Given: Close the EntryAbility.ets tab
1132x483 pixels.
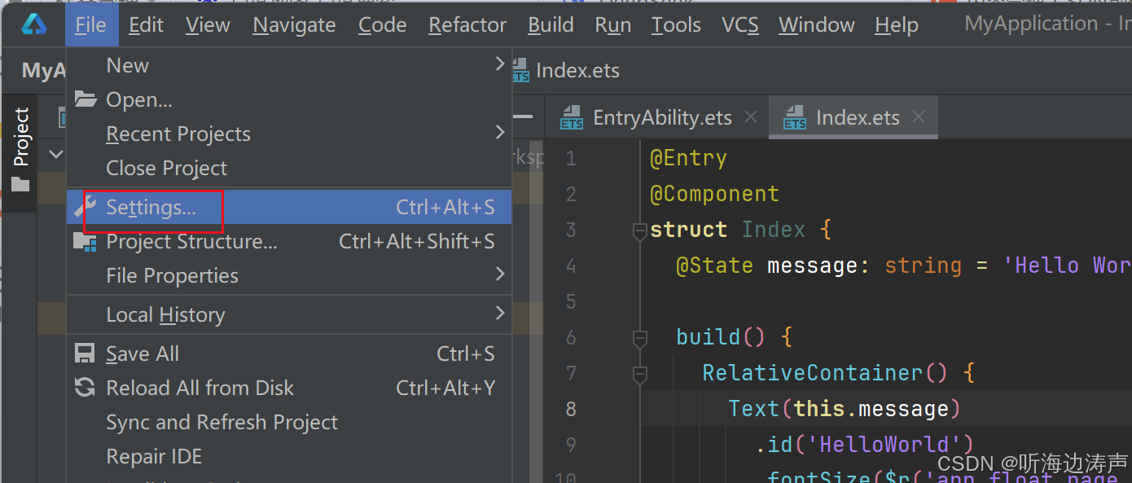Looking at the screenshot, I should (751, 117).
